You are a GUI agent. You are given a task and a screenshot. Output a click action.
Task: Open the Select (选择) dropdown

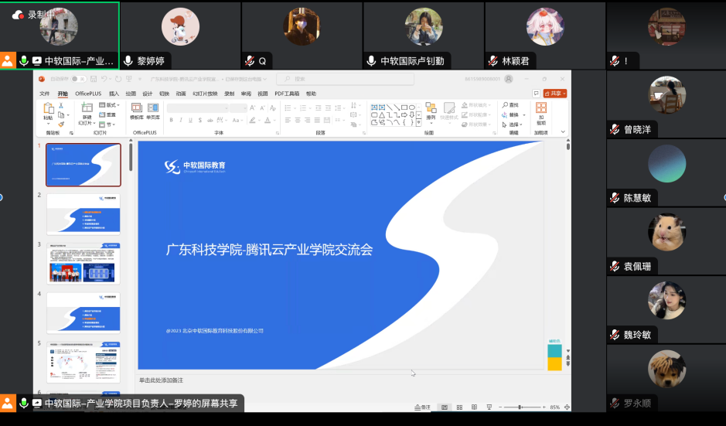click(512, 124)
